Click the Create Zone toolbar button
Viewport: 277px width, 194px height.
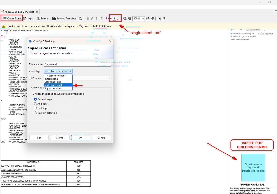pyautogui.click(x=12, y=18)
